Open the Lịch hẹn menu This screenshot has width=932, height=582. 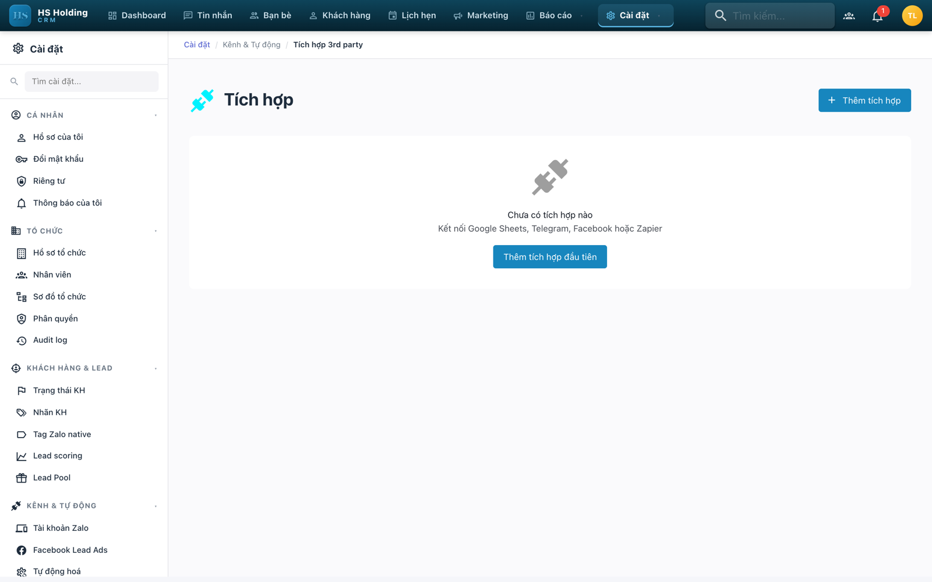coord(412,16)
